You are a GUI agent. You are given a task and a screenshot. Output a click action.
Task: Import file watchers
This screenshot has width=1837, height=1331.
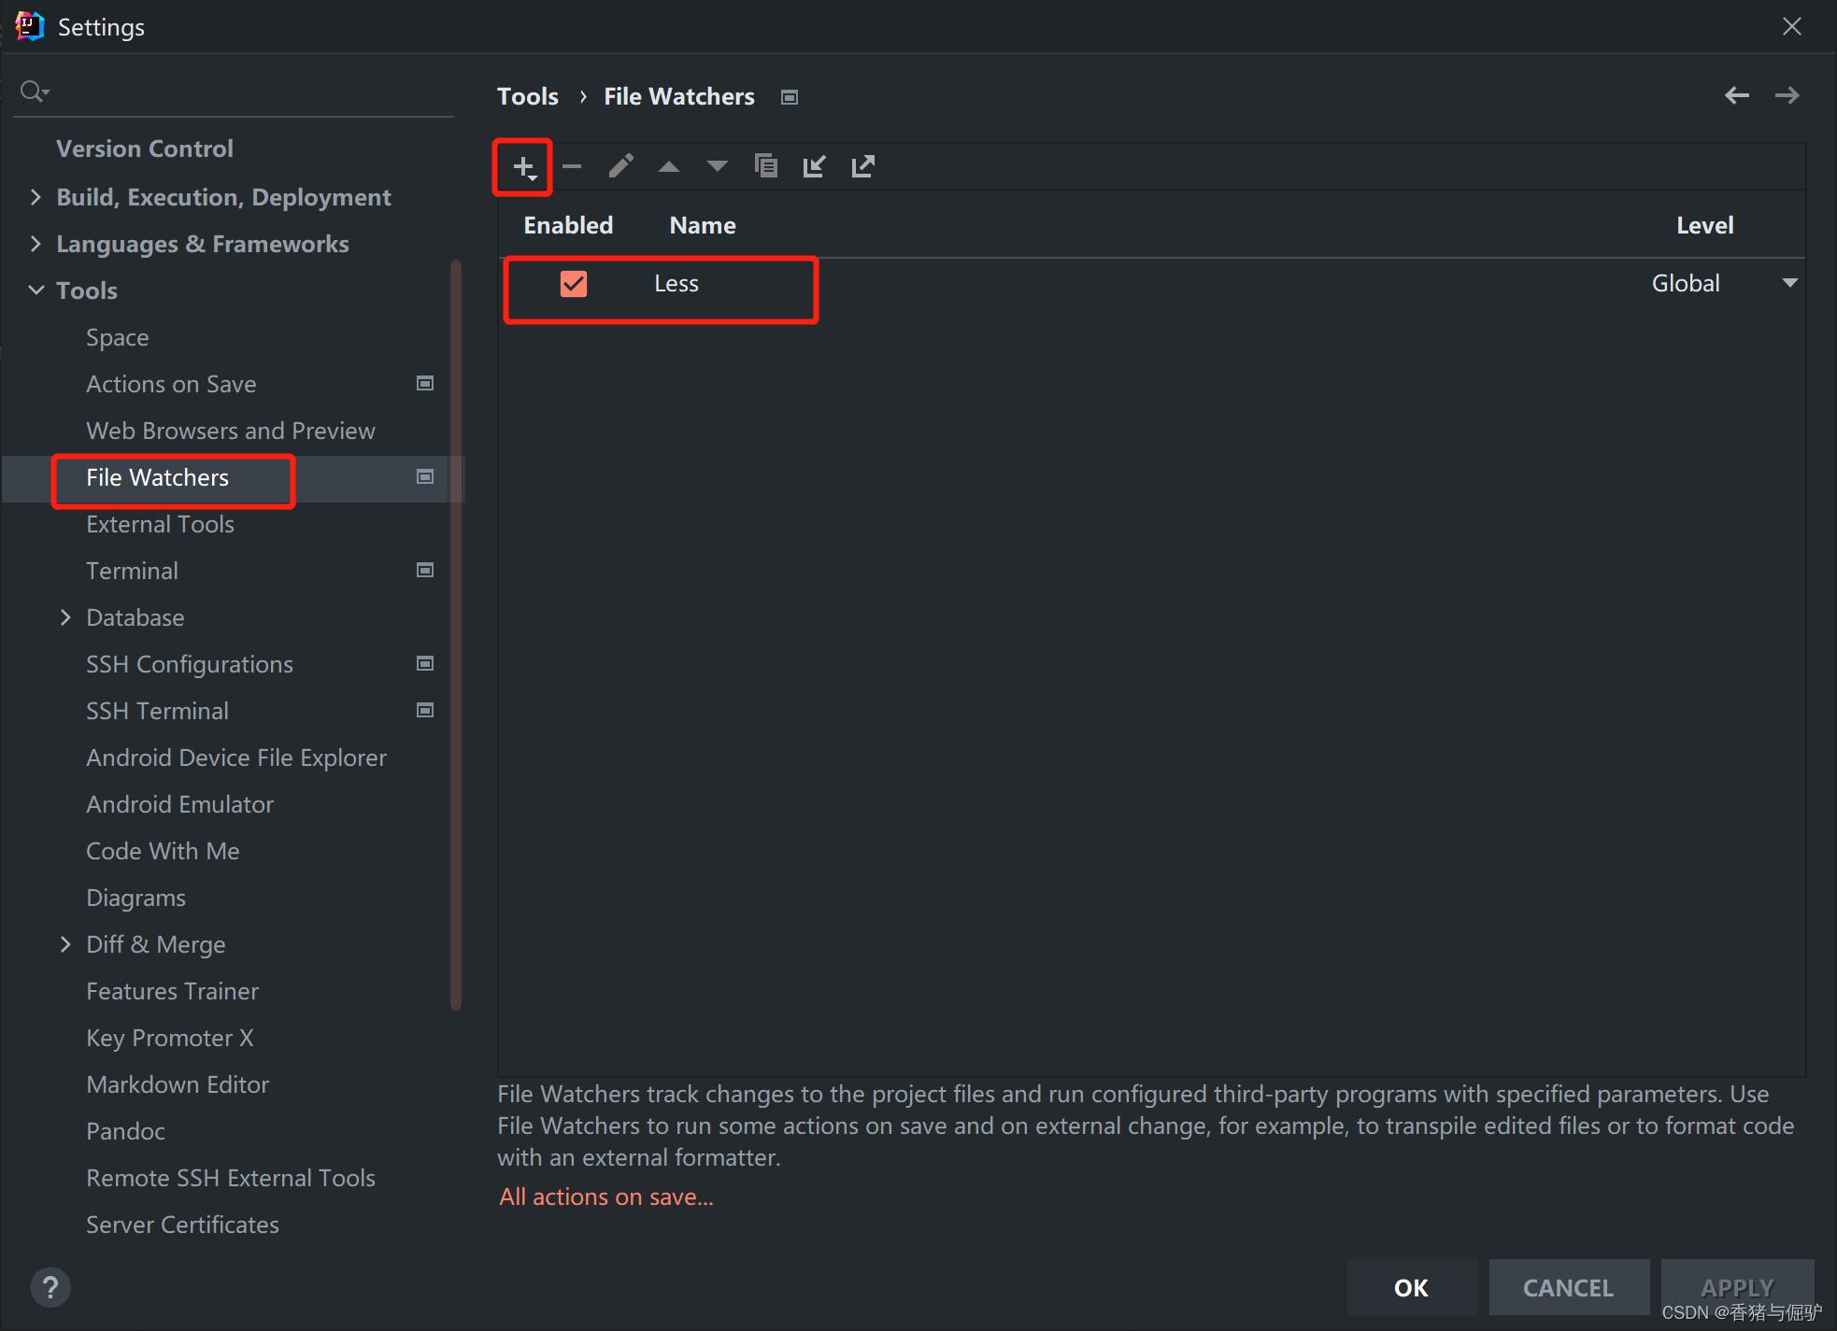click(814, 167)
